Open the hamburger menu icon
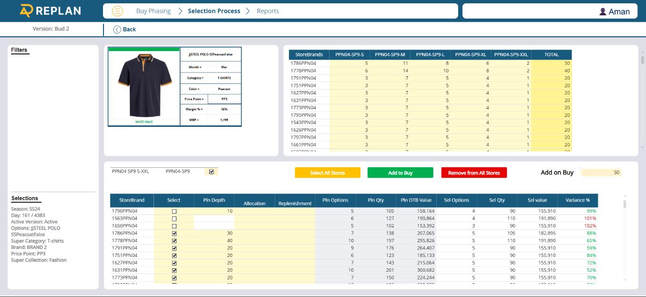Image resolution: width=646 pixels, height=297 pixels. point(117,11)
